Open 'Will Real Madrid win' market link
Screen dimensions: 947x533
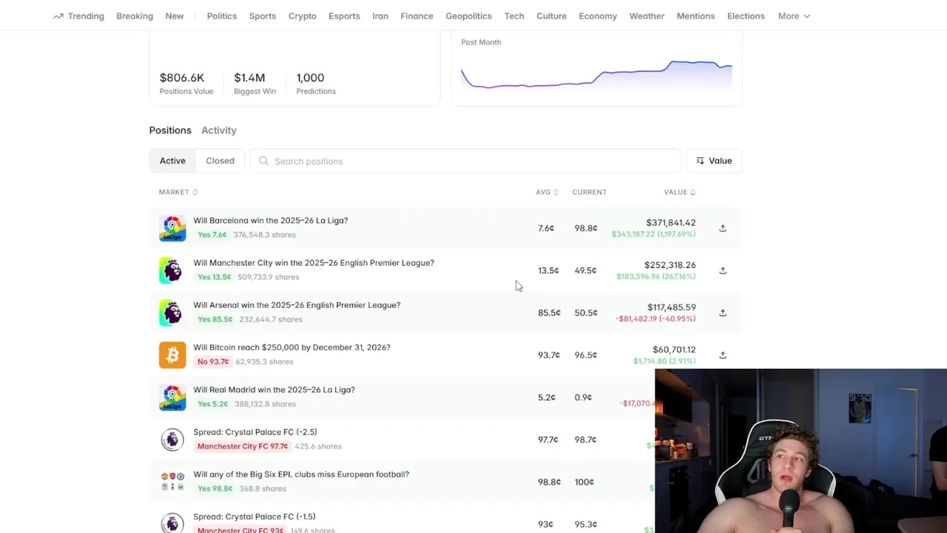(274, 389)
